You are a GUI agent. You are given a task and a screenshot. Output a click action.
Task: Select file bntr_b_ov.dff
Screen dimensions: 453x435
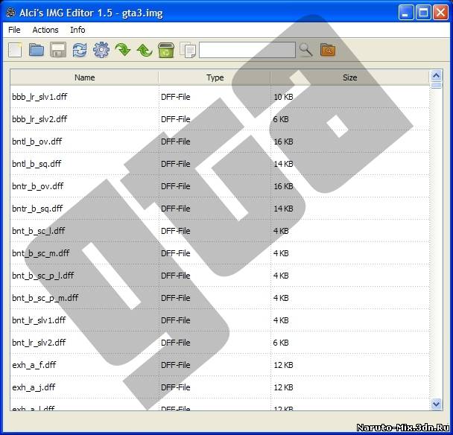pyautogui.click(x=37, y=186)
